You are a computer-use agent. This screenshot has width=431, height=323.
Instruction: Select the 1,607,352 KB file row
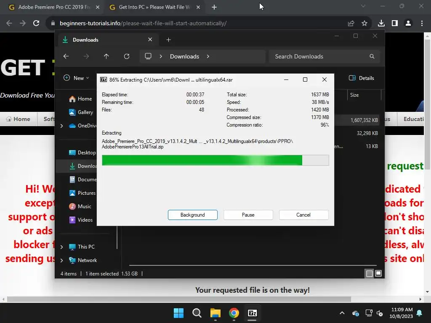point(357,120)
